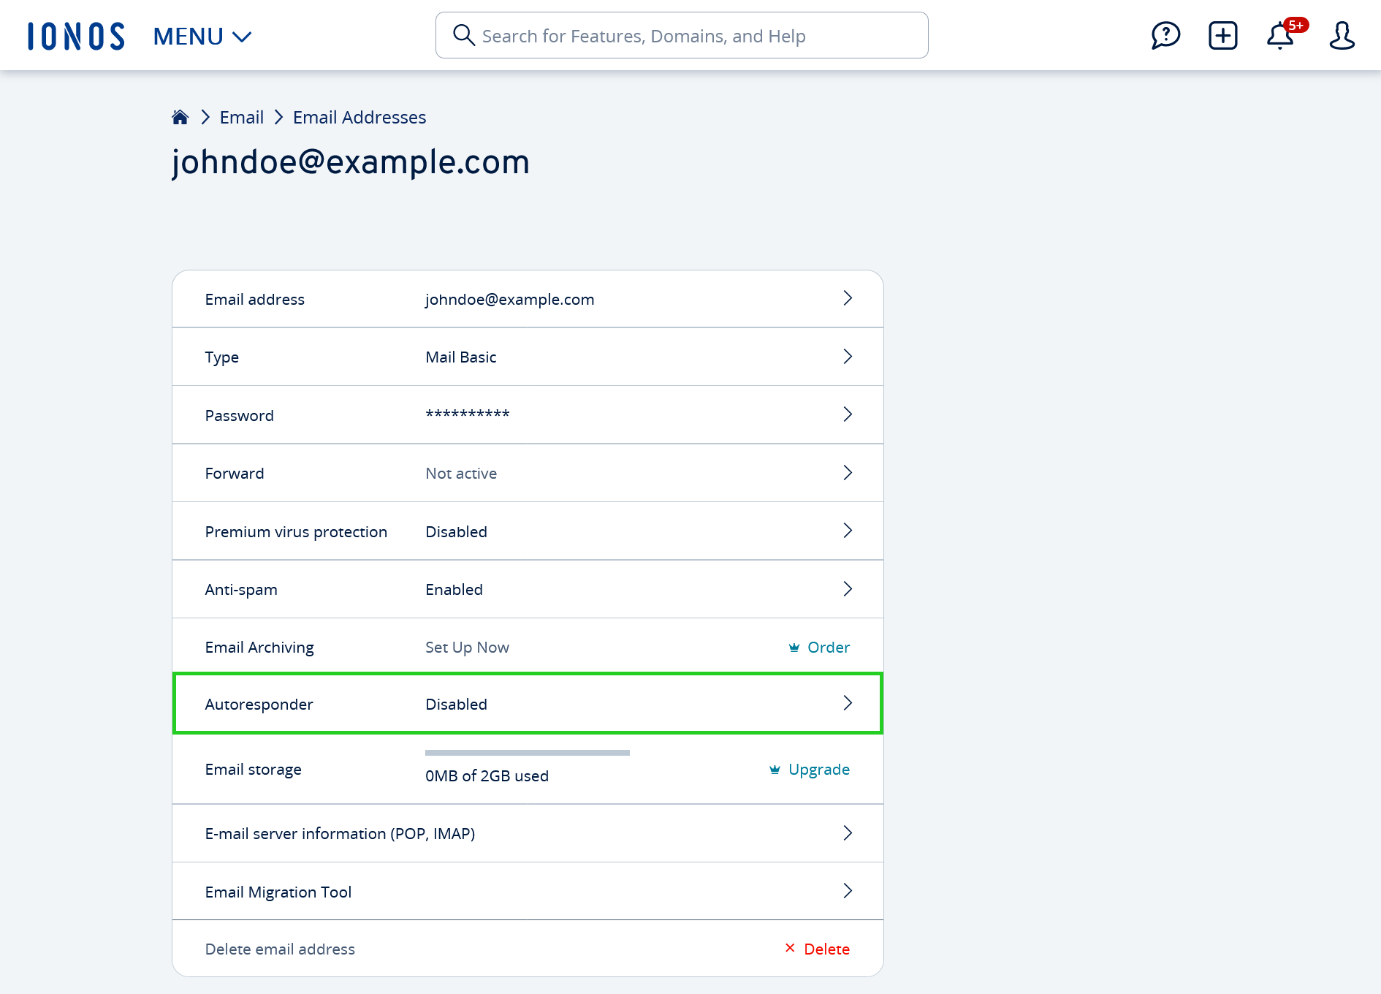
Task: Open the notifications bell
Action: 1280,35
